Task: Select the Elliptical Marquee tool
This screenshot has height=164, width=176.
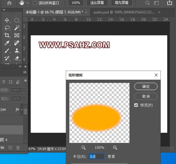Action: pos(17,20)
